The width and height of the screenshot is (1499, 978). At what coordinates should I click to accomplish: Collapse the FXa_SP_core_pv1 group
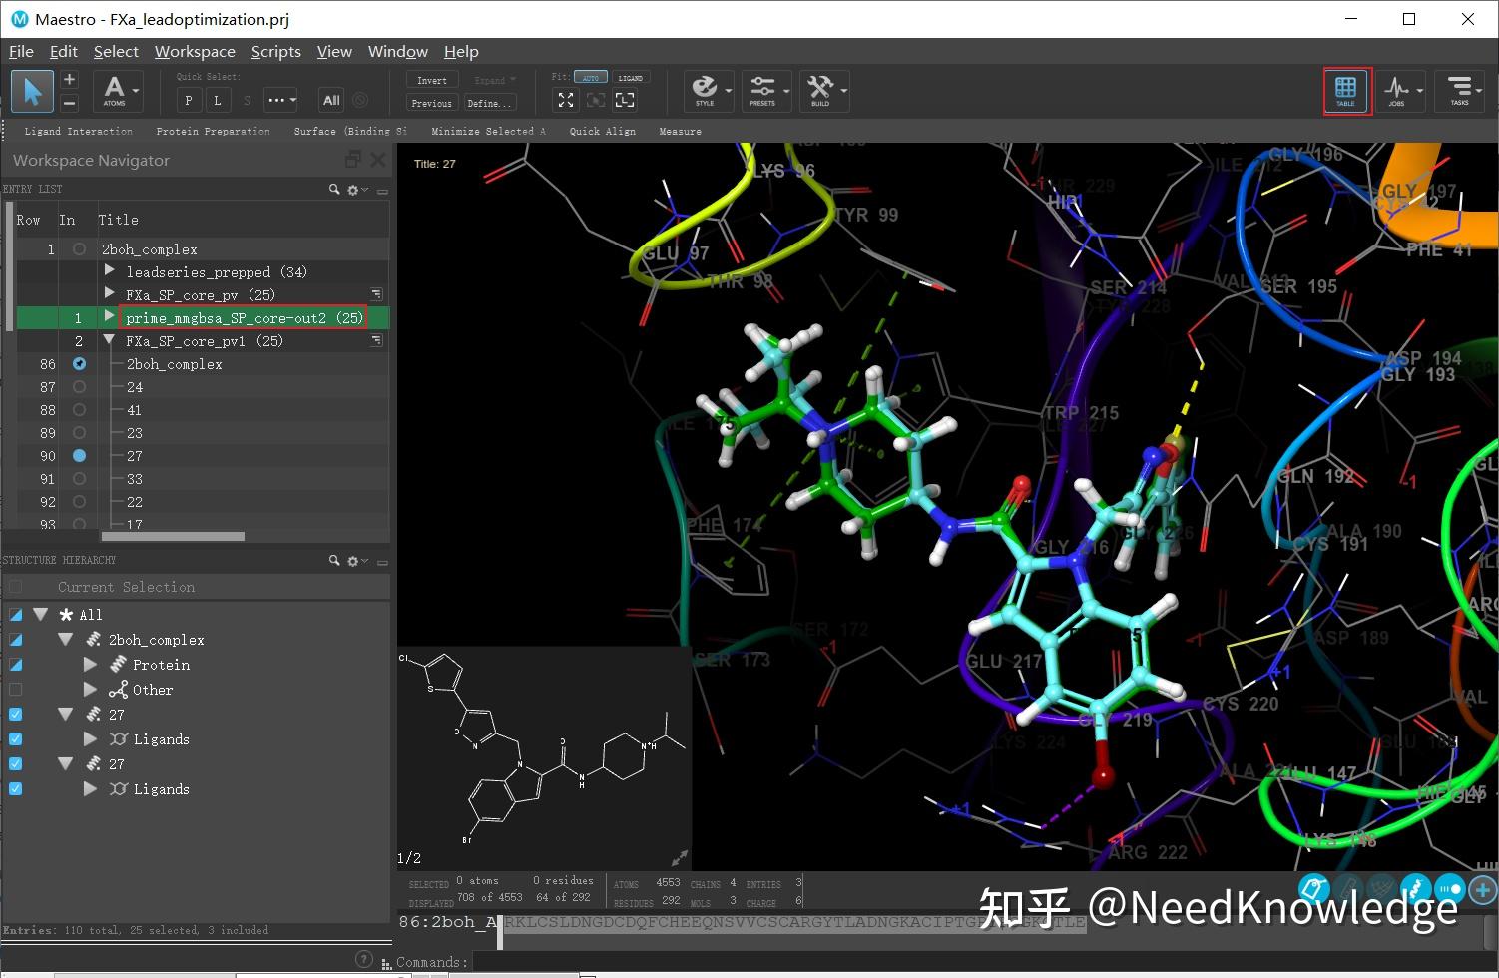[x=109, y=340]
